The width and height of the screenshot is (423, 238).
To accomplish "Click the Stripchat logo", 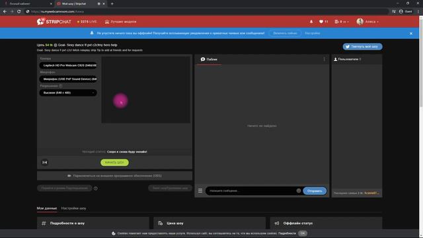I will tap(54, 22).
